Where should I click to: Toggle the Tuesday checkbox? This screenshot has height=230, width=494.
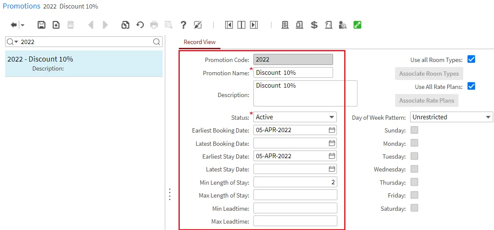tap(414, 156)
